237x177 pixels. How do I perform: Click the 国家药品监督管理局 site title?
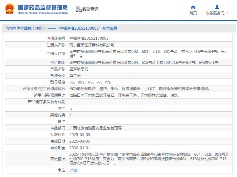click(x=42, y=7)
